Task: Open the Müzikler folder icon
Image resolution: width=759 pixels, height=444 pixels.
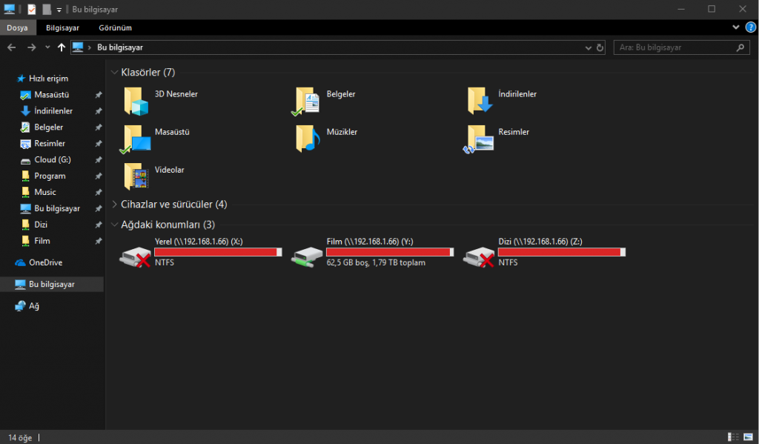Action: pos(308,139)
